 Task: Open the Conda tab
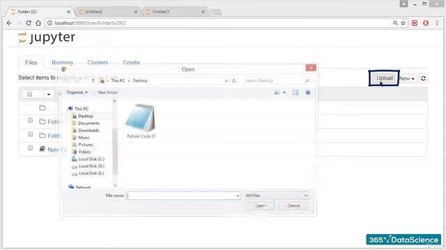(131, 62)
